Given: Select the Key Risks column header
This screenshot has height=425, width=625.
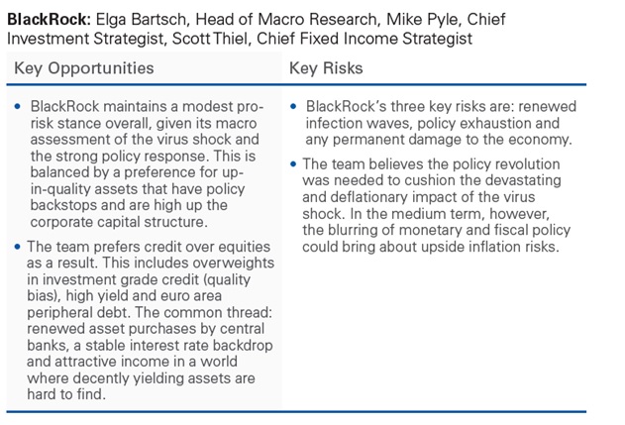Looking at the screenshot, I should pyautogui.click(x=326, y=68).
